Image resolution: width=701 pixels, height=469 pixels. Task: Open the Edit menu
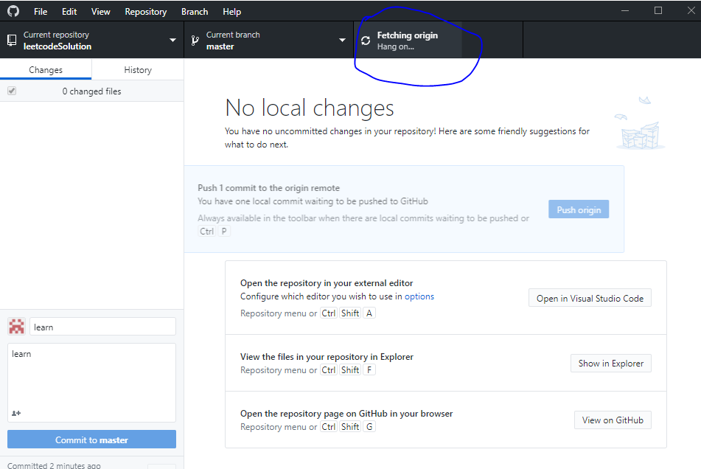pos(69,12)
